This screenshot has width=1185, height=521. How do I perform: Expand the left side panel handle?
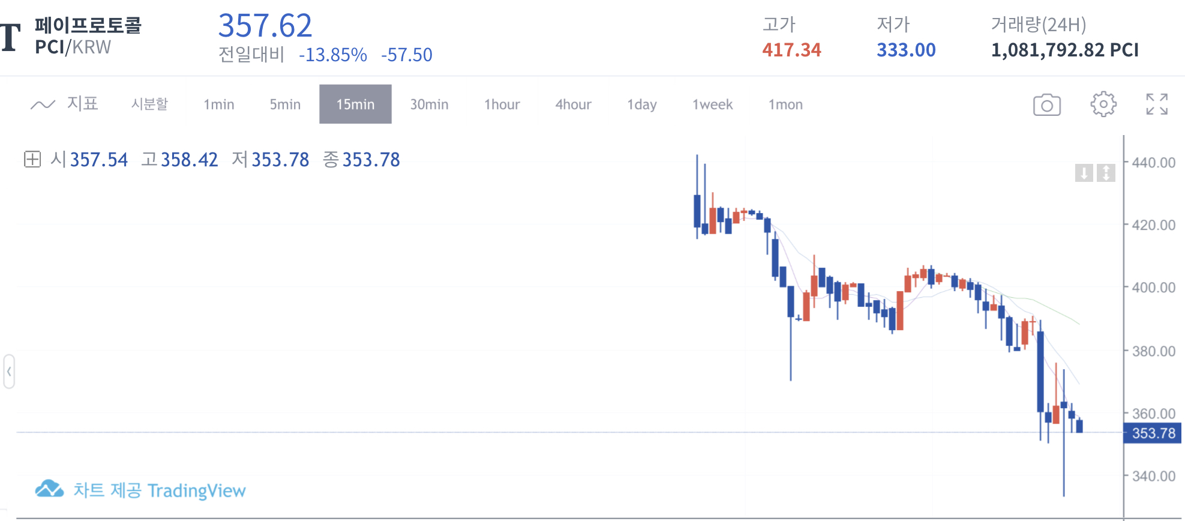[x=9, y=372]
